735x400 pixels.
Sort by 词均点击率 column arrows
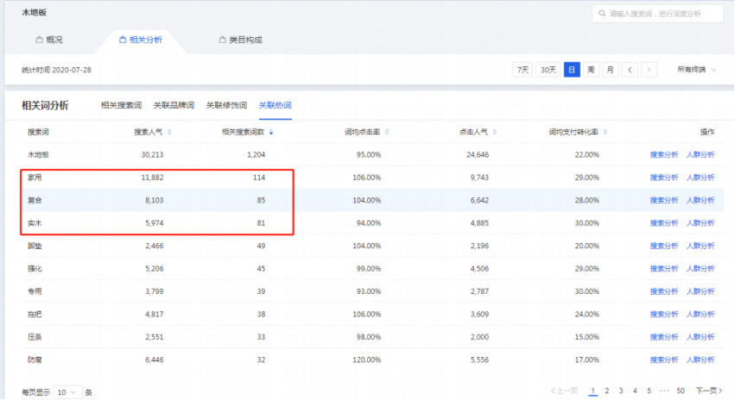point(387,132)
